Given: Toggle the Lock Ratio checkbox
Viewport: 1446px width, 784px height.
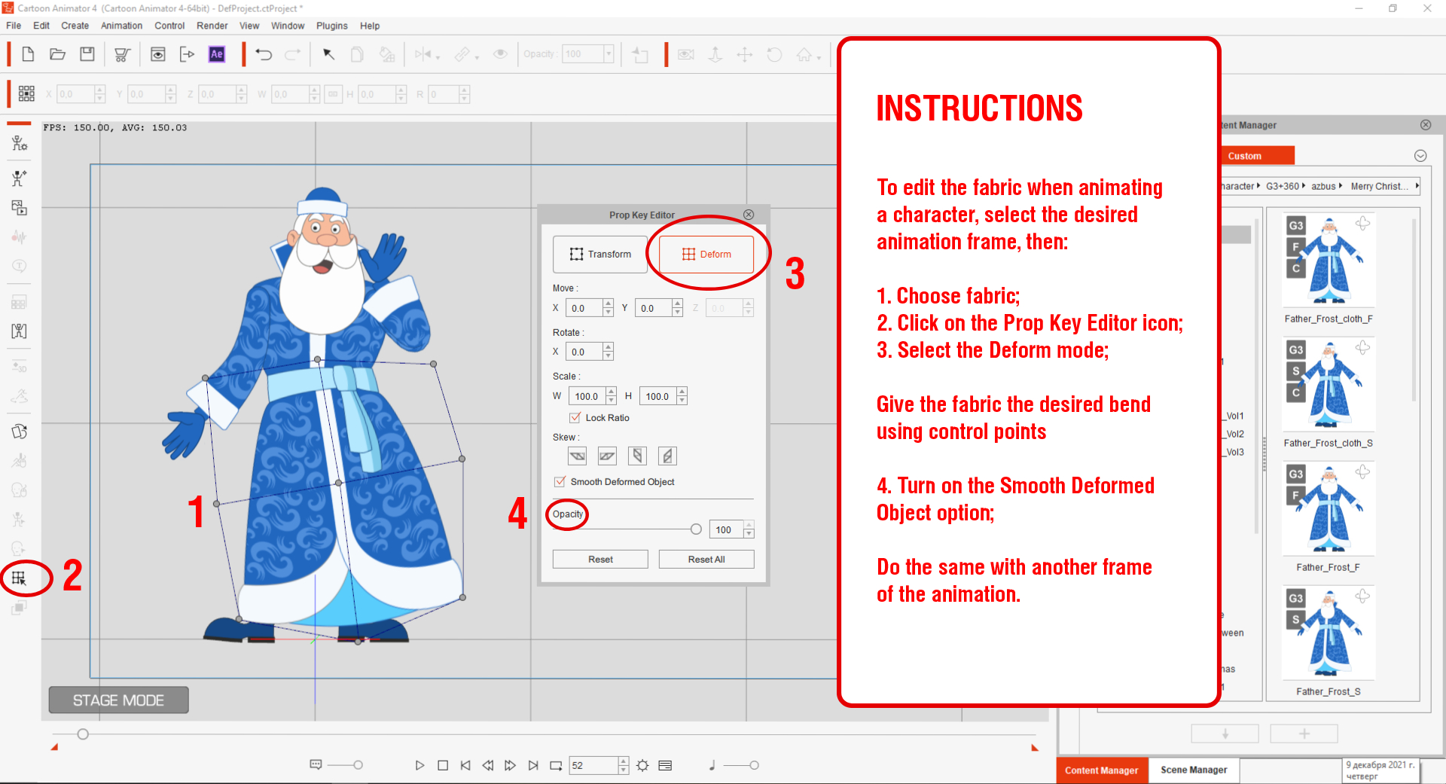Looking at the screenshot, I should point(575,418).
